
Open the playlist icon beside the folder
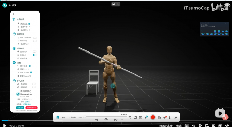(x=130, y=117)
